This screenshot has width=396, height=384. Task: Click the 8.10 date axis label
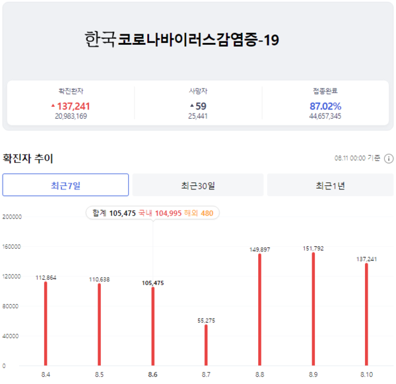coord(366,374)
